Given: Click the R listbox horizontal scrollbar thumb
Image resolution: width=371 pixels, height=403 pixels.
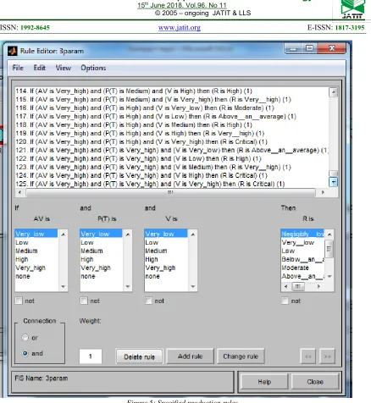Looking at the screenshot, I should click(x=298, y=286).
